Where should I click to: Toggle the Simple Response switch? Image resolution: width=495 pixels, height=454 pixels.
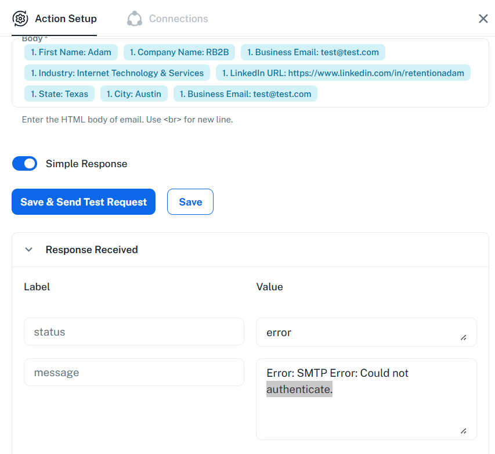(24, 164)
